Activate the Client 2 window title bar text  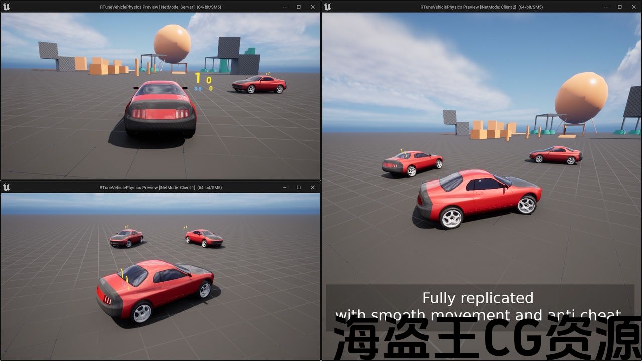point(481,7)
